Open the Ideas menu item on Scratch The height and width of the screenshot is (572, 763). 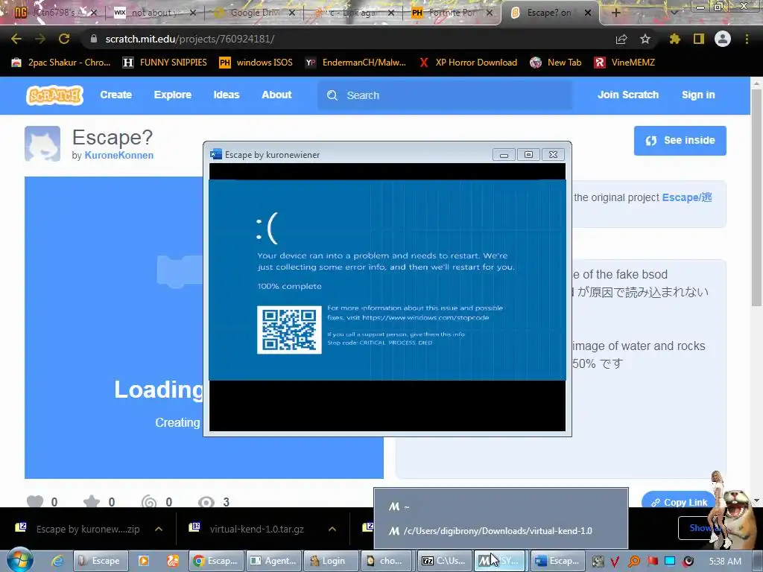tap(227, 95)
